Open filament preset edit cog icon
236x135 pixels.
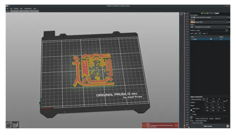(x=229, y=22)
